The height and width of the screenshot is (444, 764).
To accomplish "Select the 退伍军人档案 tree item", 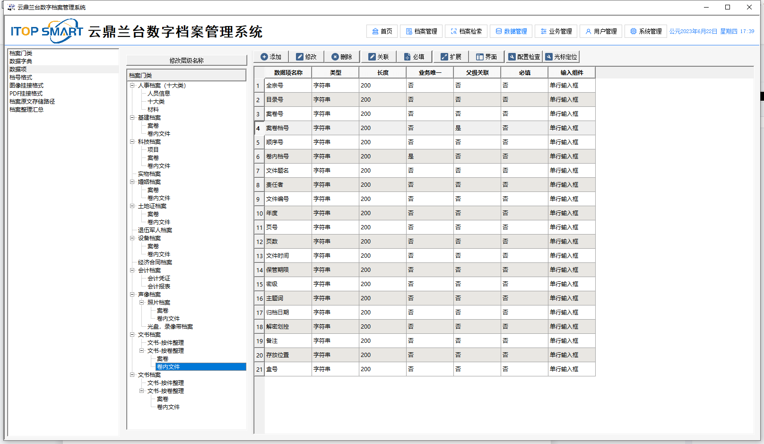I will [155, 230].
